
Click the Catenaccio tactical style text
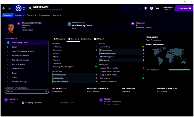57,91
